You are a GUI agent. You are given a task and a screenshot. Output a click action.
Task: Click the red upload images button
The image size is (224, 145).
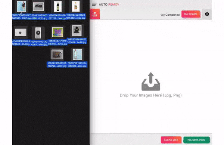[x=95, y=14]
